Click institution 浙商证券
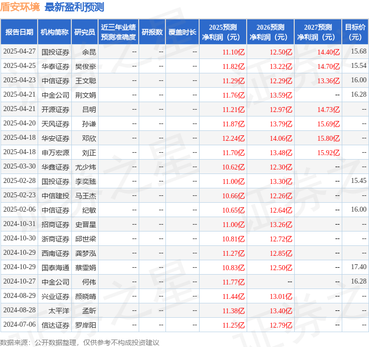This screenshot has width=369, height=347. click(55, 239)
